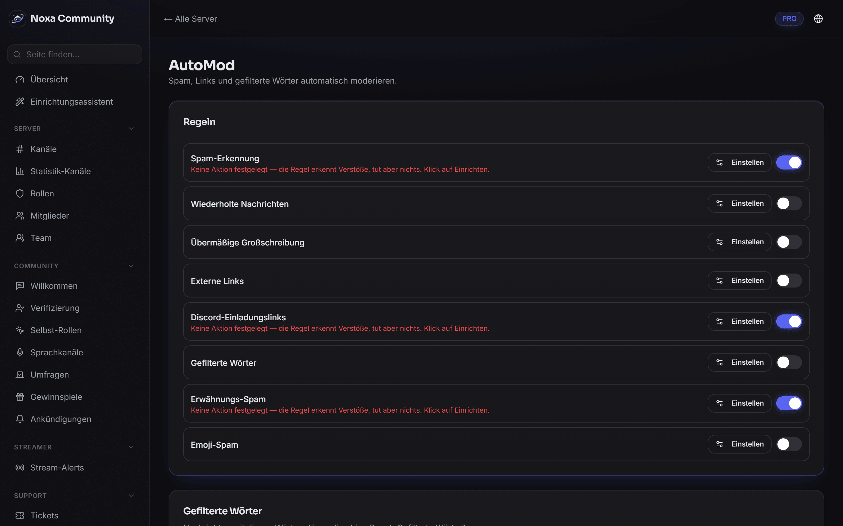Focus the Seite finden search field

point(75,55)
